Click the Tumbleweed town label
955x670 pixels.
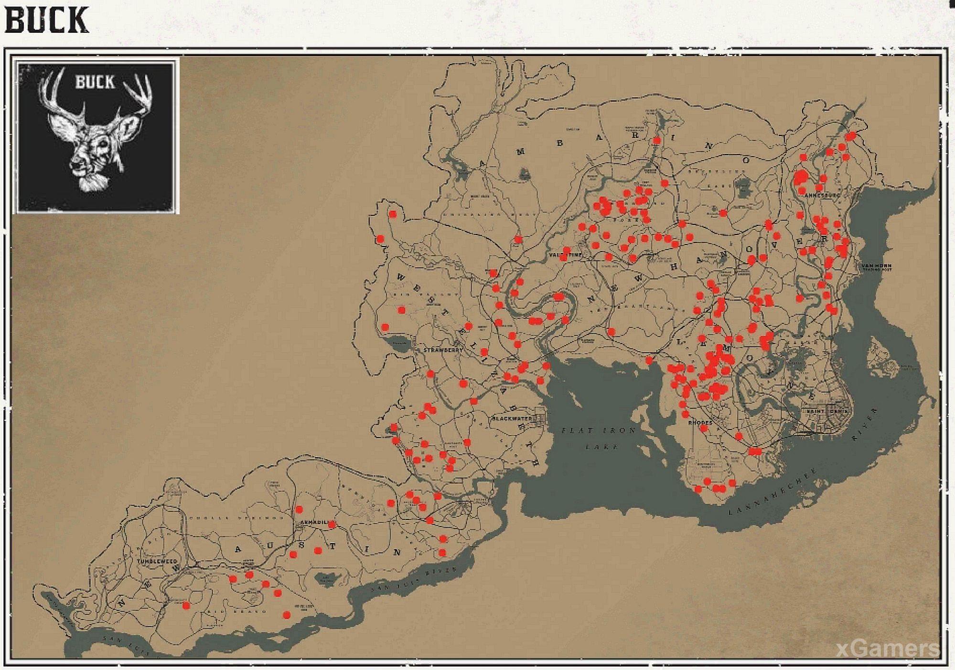157,561
